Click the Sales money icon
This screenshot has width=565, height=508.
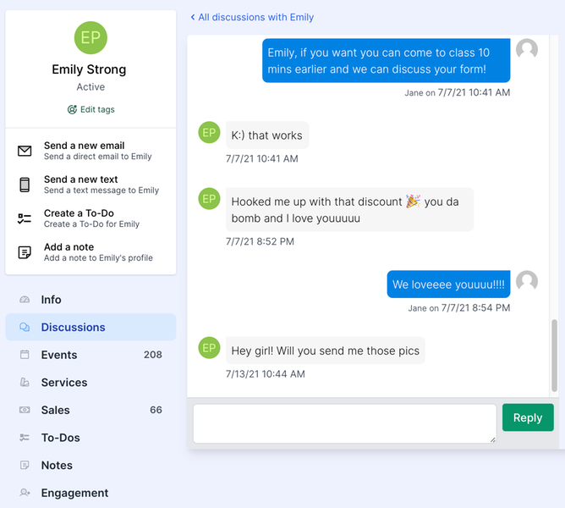click(x=25, y=410)
